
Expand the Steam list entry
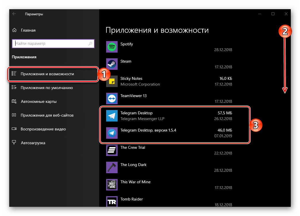173,64
